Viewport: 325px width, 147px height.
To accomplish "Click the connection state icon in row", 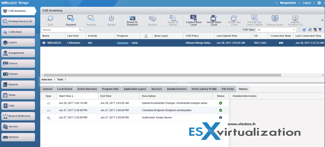I will 281,43.
